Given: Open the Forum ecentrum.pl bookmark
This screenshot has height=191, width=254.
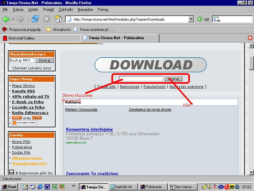Looking at the screenshot, I should (94, 30).
